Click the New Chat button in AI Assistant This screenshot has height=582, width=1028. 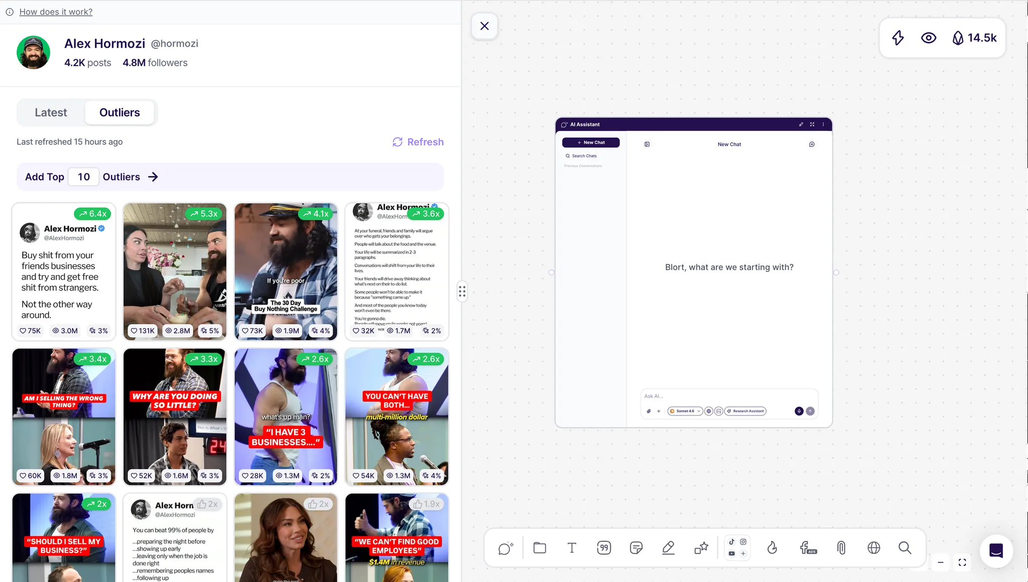[591, 142]
